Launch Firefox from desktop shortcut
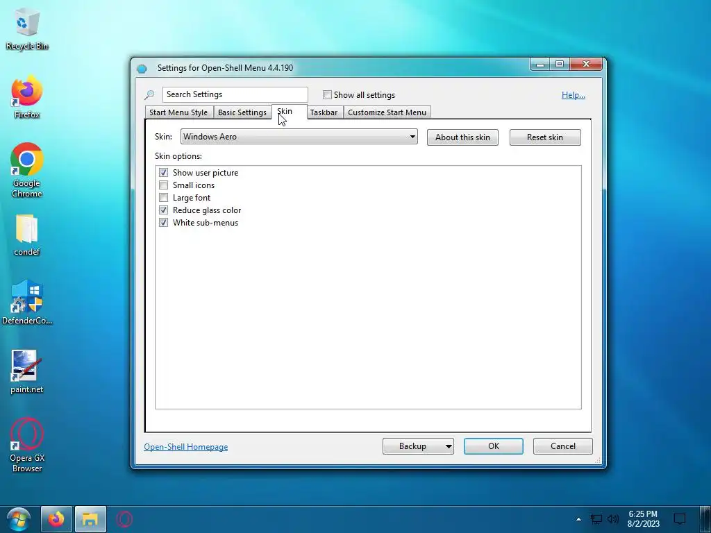Image resolution: width=711 pixels, height=533 pixels. 27,97
